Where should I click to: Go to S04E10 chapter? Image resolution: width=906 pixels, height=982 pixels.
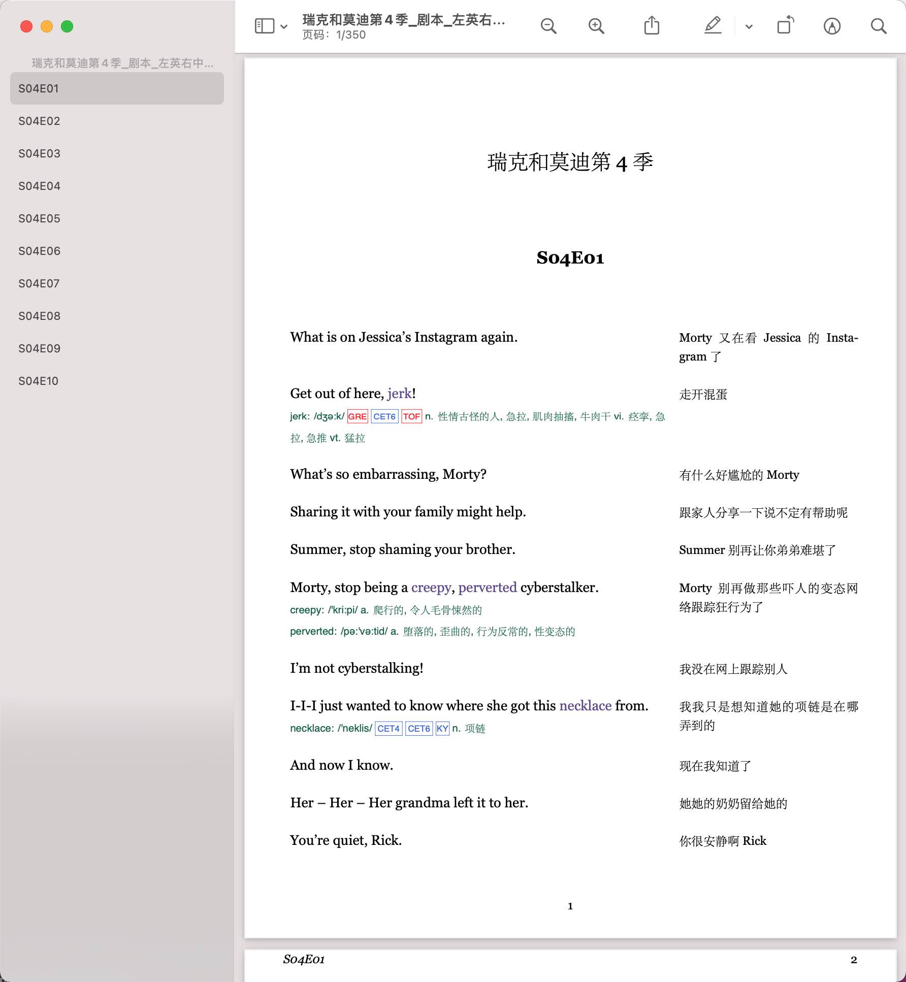pyautogui.click(x=117, y=381)
